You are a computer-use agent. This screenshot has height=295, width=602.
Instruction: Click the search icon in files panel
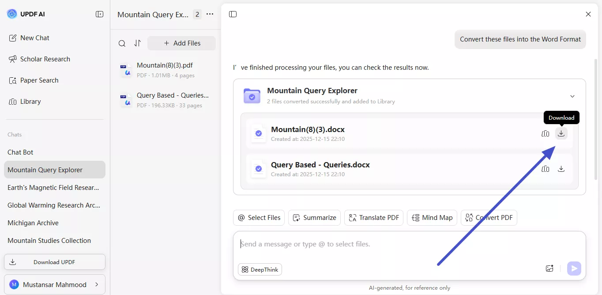[122, 43]
